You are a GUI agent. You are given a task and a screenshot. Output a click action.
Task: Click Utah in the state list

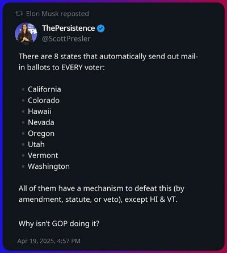coord(36,144)
